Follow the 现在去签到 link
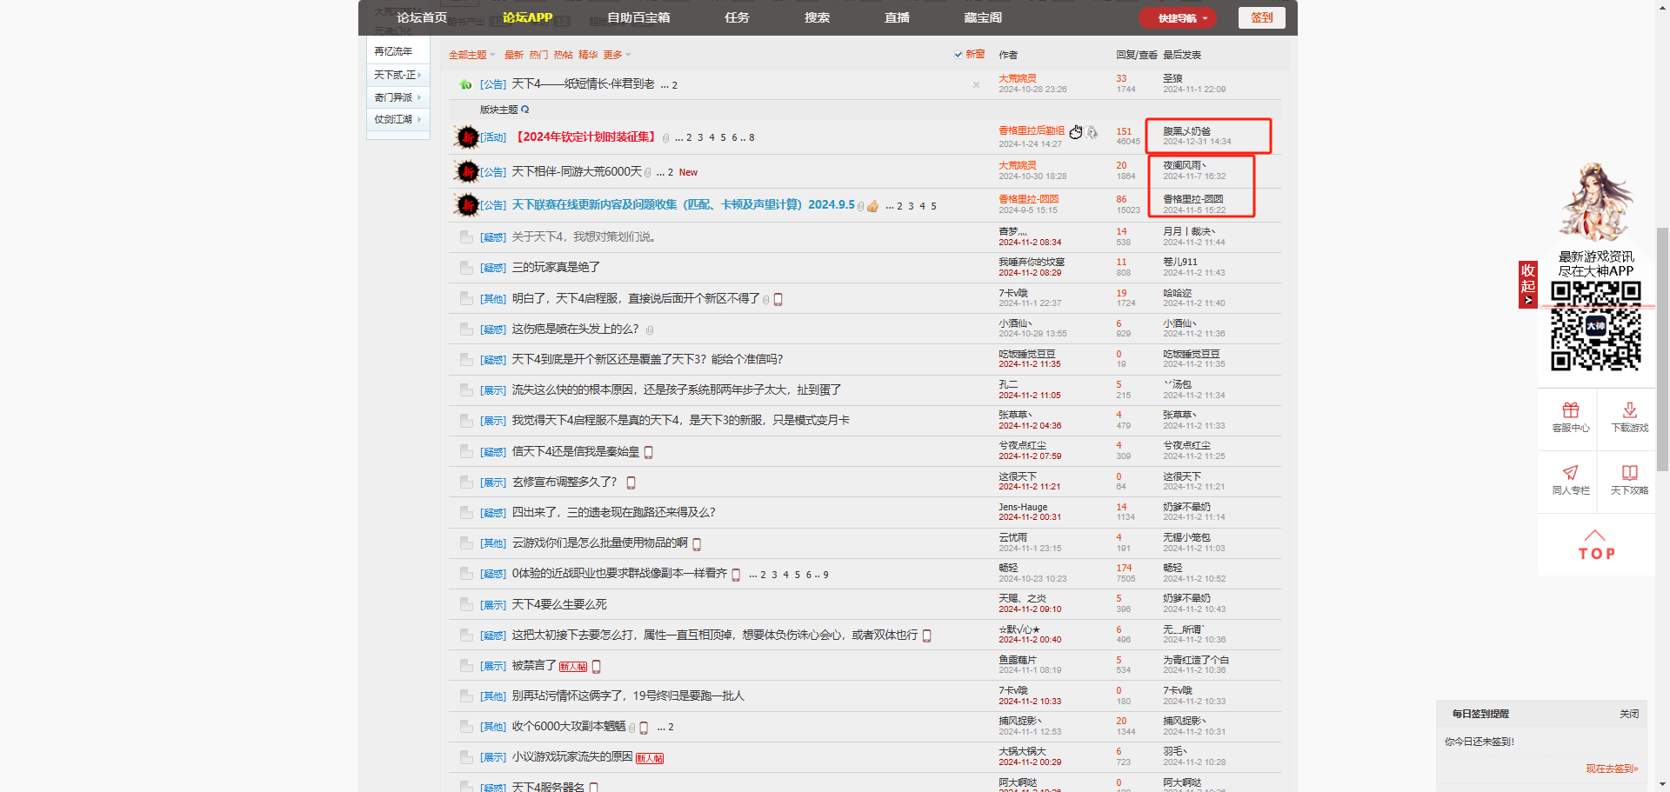The image size is (1670, 792). click(x=1612, y=769)
